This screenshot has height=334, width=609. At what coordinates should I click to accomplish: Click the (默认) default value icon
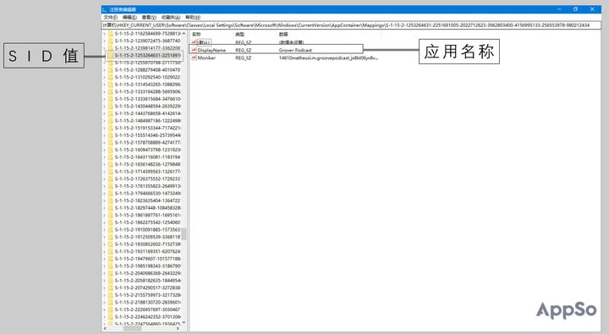pyautogui.click(x=195, y=42)
